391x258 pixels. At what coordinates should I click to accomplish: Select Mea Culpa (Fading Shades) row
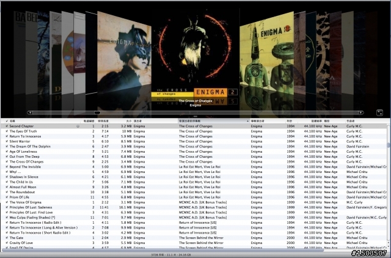[194, 218]
